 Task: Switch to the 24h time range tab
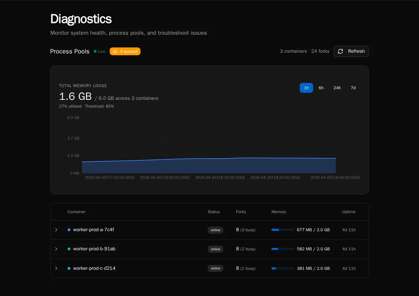point(337,87)
